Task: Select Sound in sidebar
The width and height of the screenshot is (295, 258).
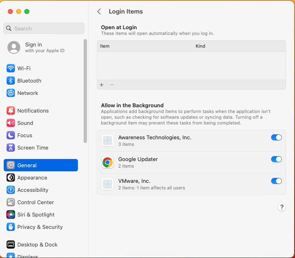Action: pos(41,123)
